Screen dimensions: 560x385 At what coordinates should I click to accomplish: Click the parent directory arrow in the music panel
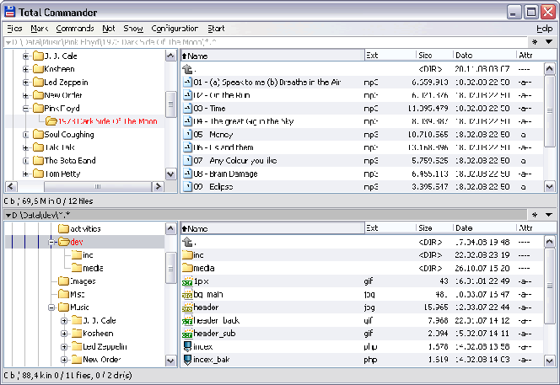187,69
